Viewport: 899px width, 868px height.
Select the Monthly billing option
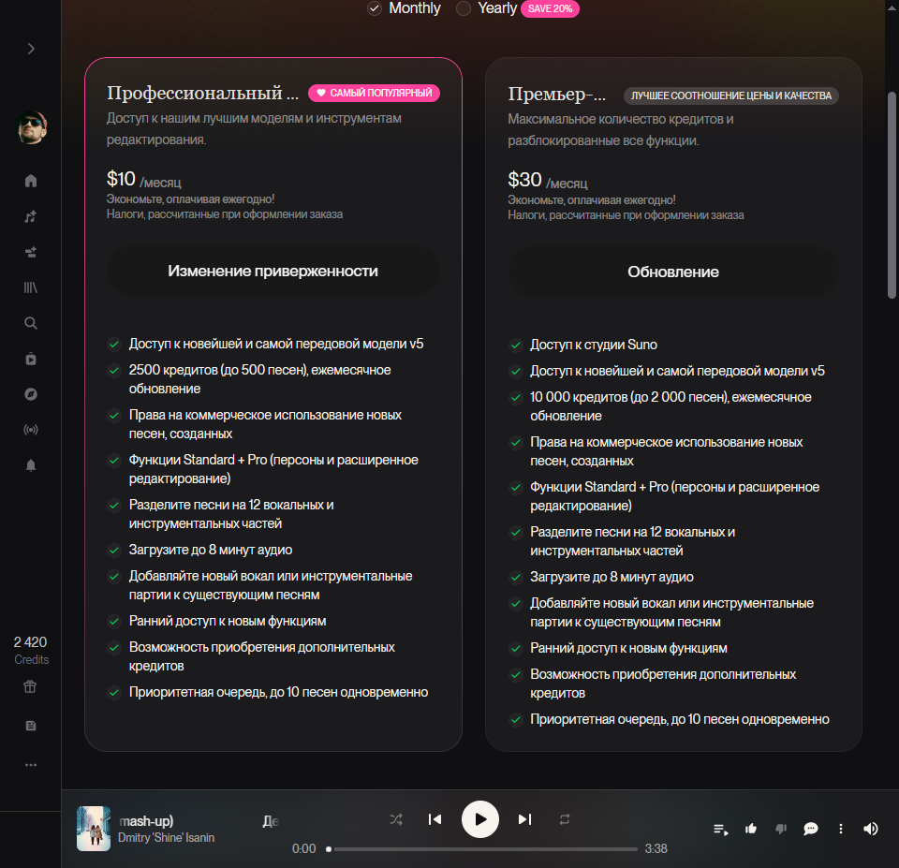[405, 8]
